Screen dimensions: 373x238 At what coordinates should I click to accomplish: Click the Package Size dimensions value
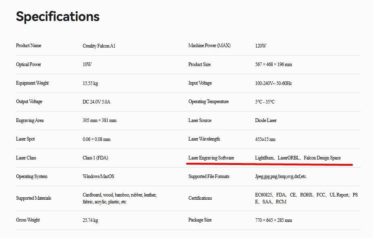coord(274,220)
